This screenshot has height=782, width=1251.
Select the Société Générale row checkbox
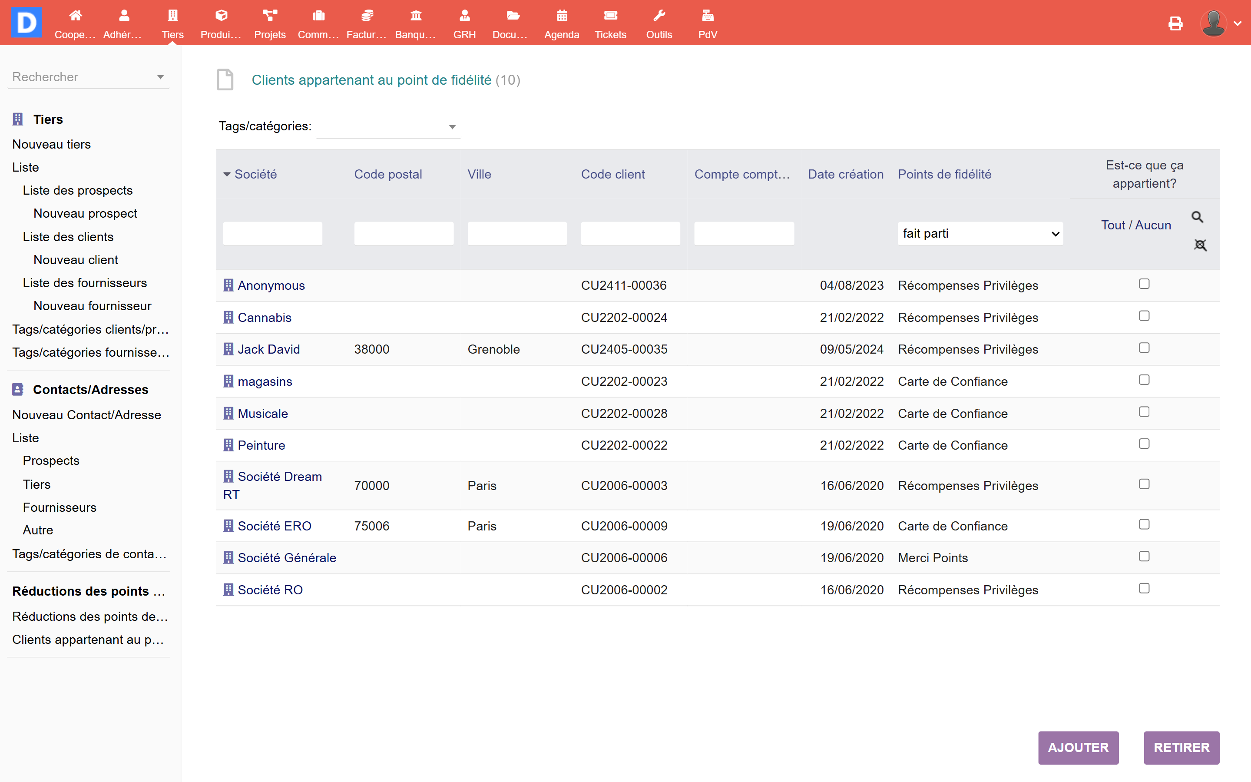tap(1144, 557)
